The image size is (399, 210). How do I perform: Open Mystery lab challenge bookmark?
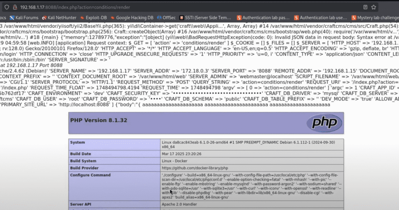click(375, 18)
